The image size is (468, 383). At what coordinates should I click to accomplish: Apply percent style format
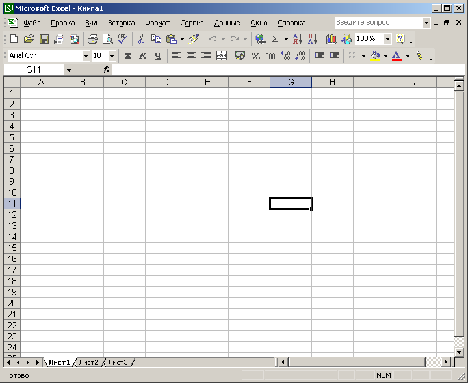[255, 56]
